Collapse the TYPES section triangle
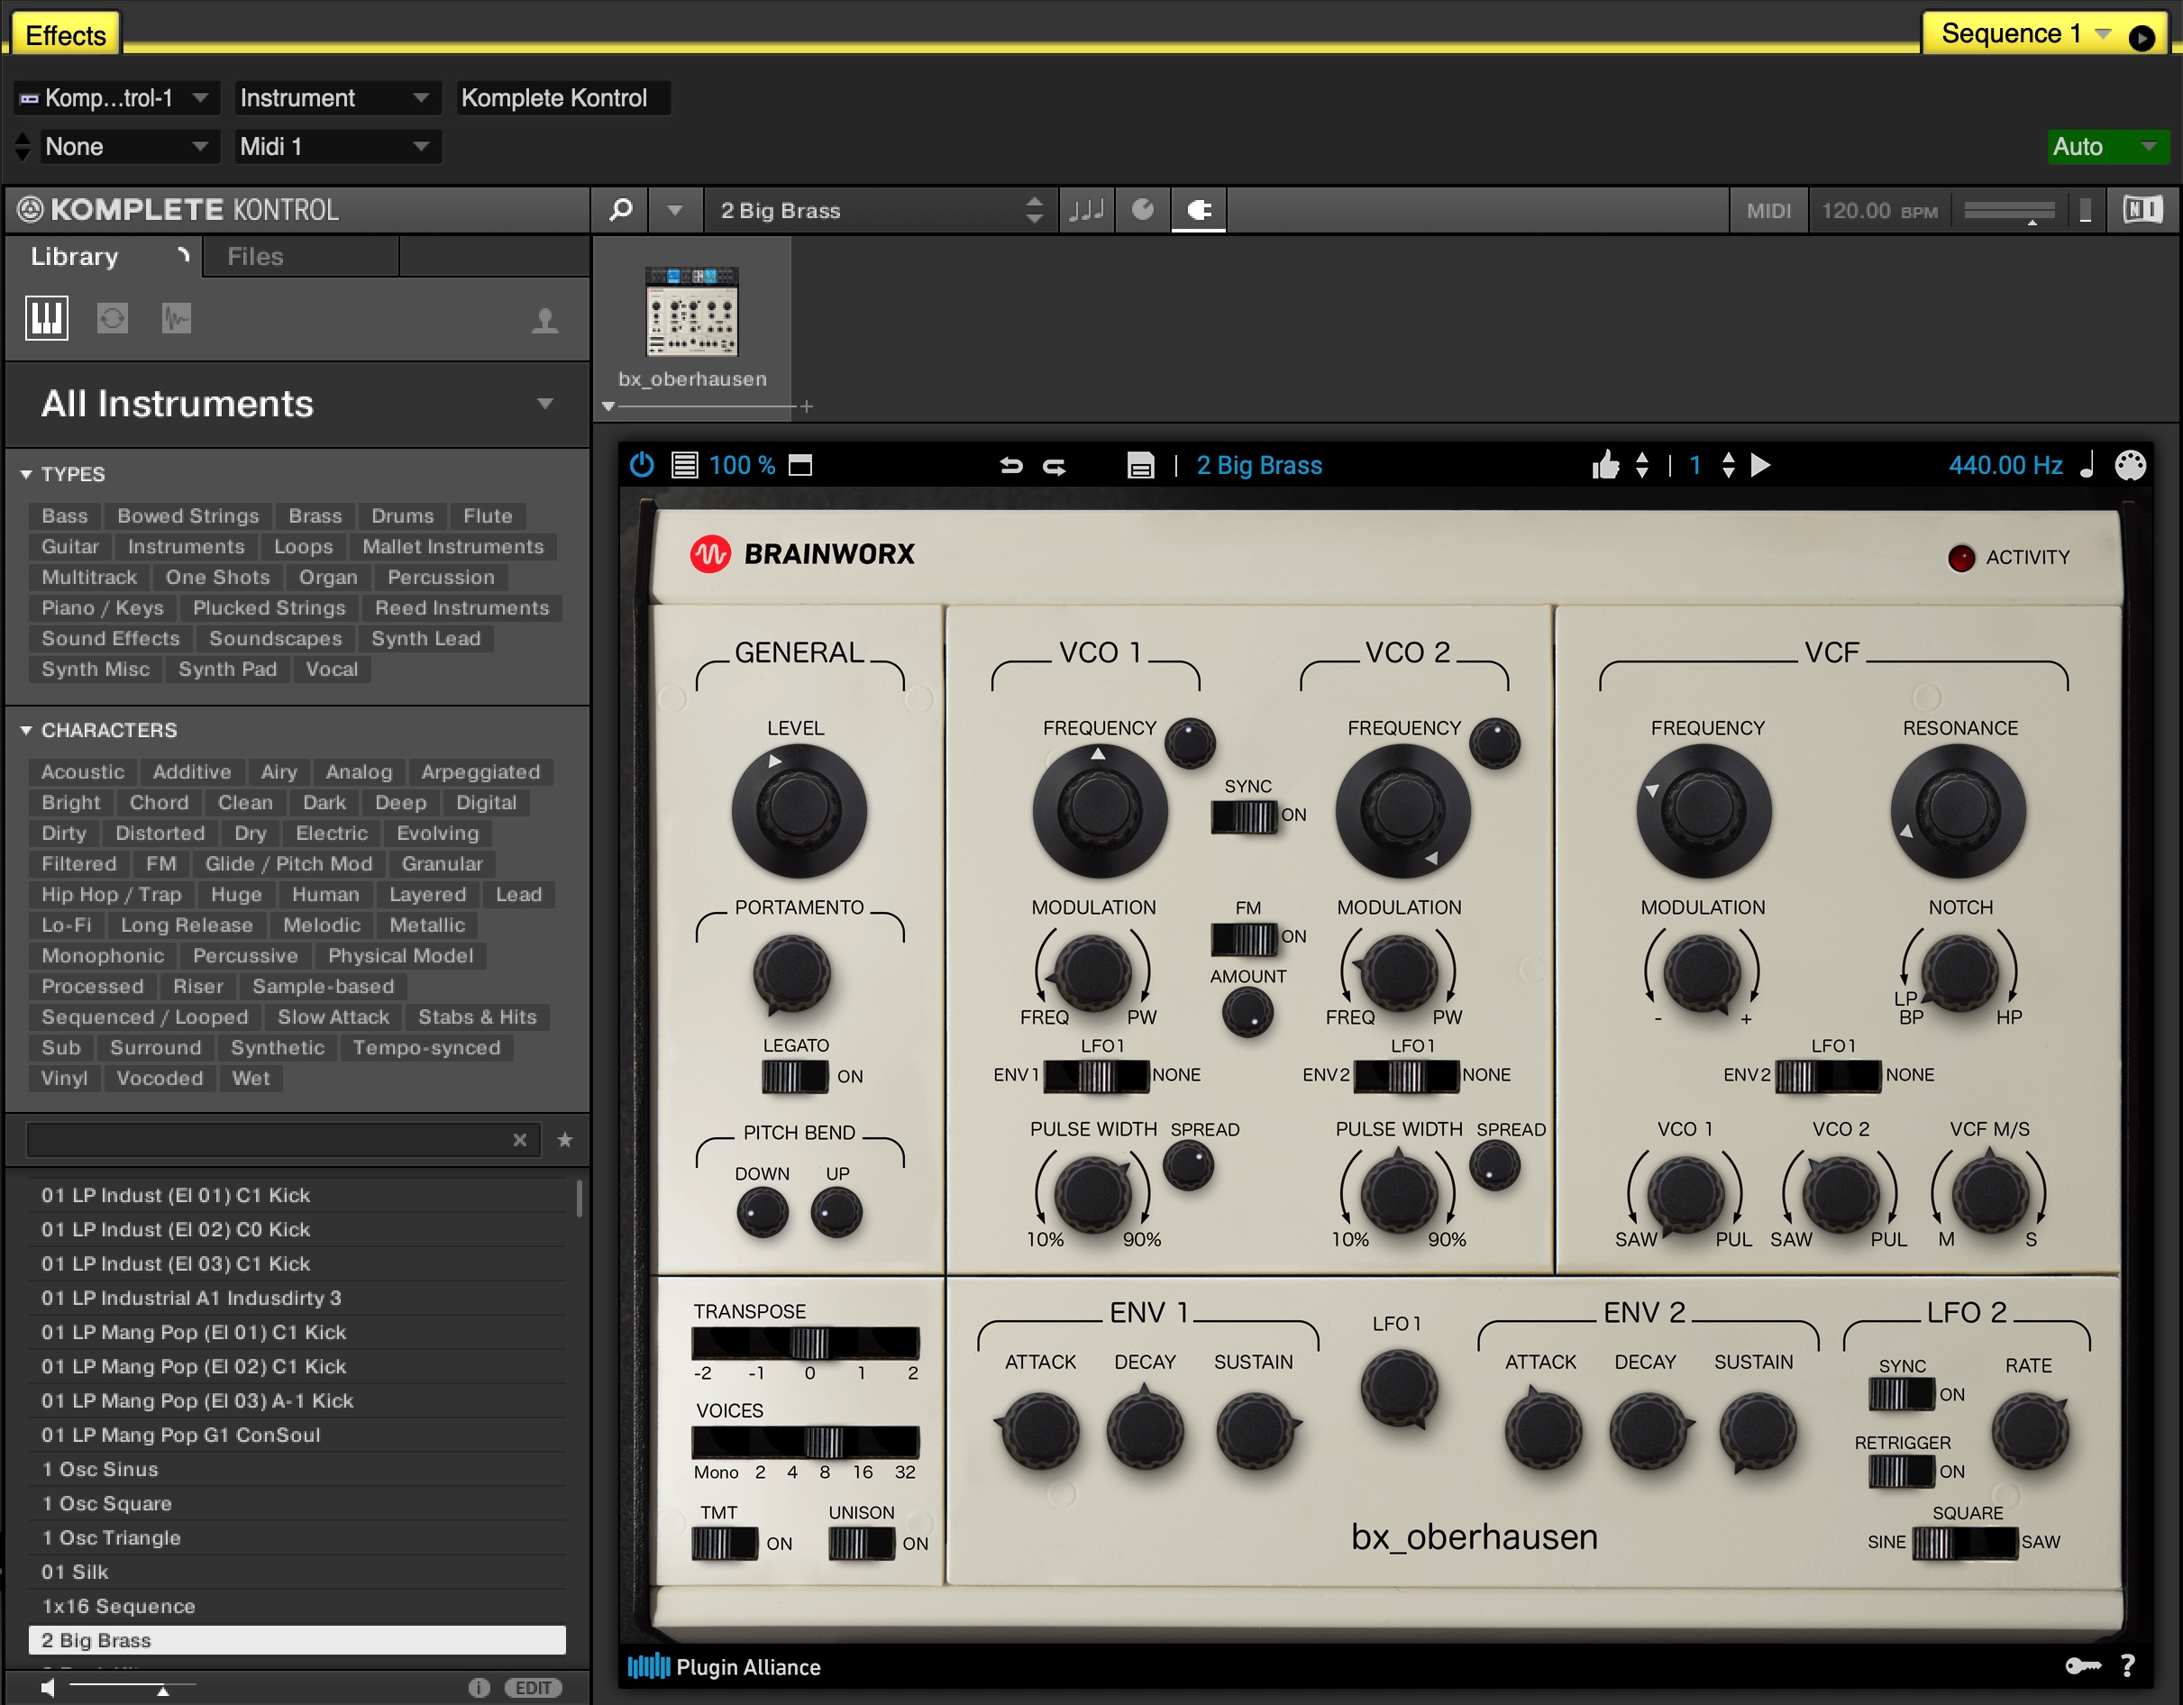 tap(26, 474)
